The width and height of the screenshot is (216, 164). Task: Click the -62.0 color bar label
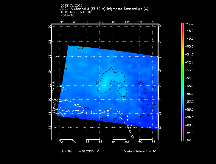click(x=189, y=140)
